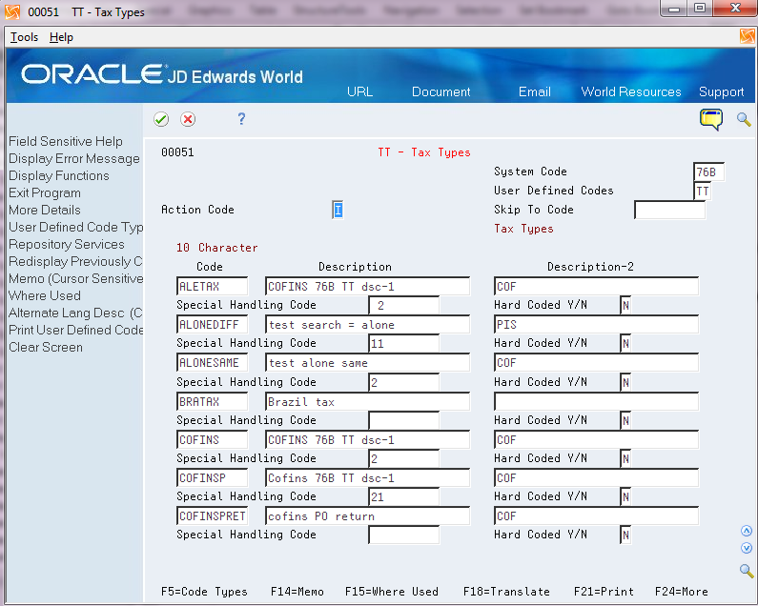Open the Support link
The height and width of the screenshot is (606, 758).
[721, 91]
